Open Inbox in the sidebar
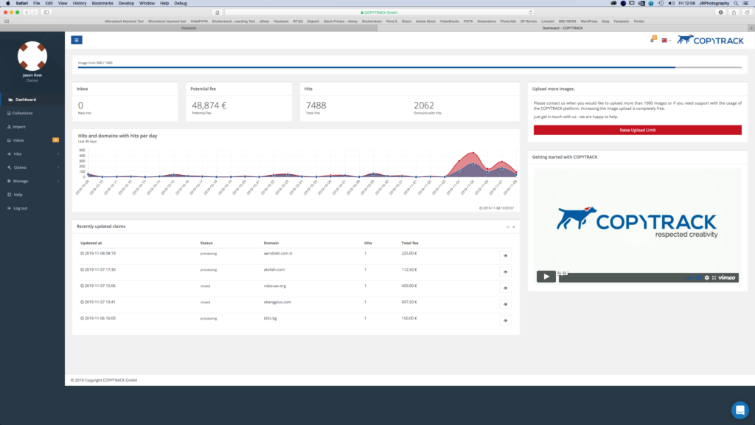Screen dimensions: 755x425 pyautogui.click(x=32, y=140)
